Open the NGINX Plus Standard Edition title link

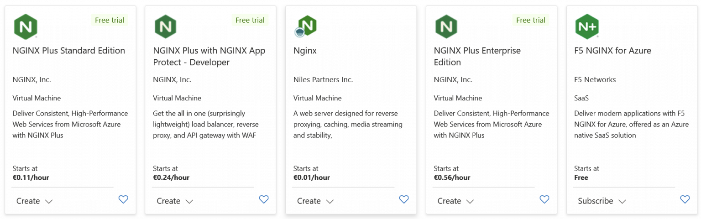coord(69,51)
